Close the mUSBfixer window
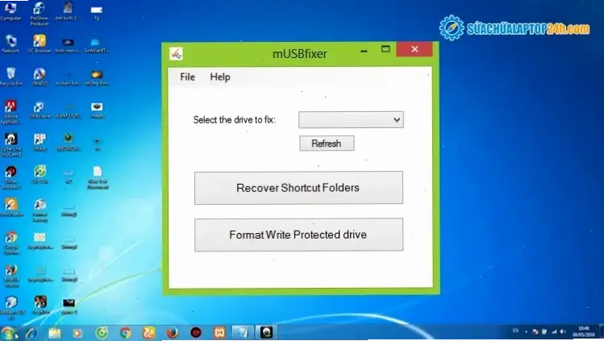 click(x=414, y=49)
